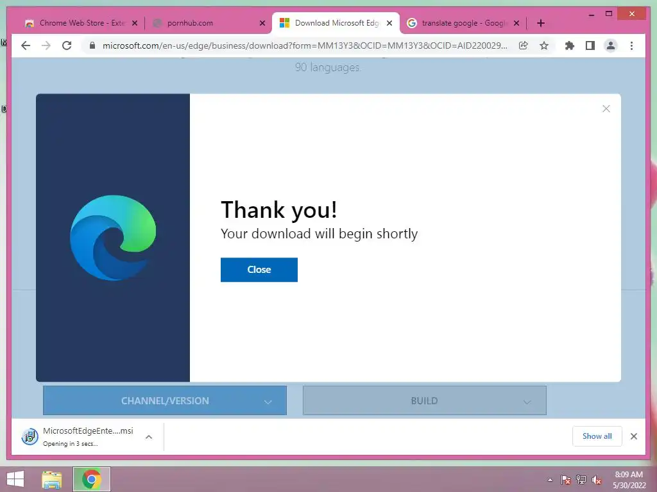Share this page using the share icon
The height and width of the screenshot is (492, 657).
pos(523,45)
